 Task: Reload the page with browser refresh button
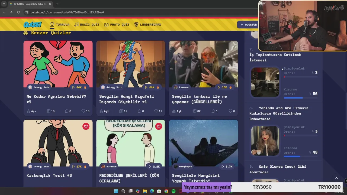point(18,12)
